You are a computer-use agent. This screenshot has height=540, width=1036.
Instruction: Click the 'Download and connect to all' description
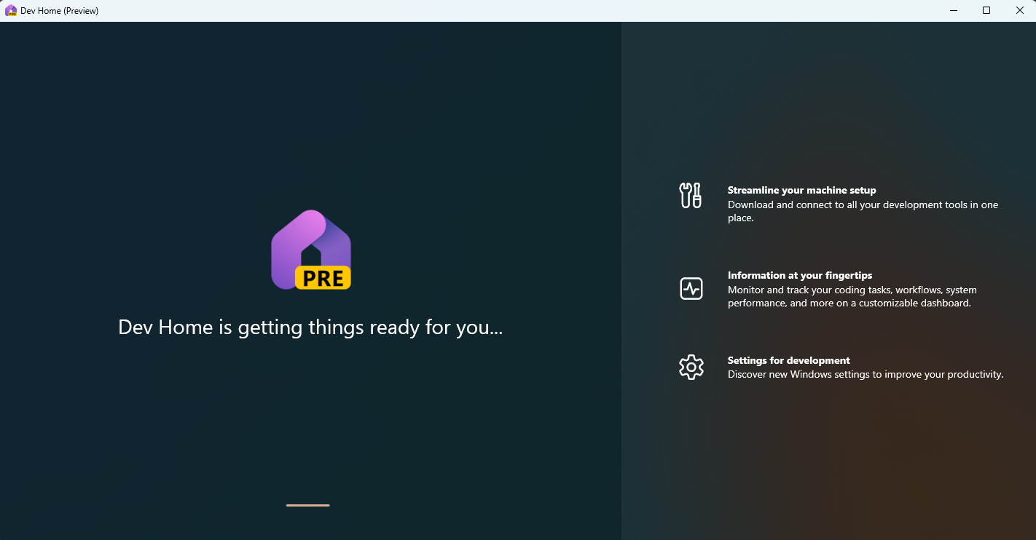click(863, 211)
